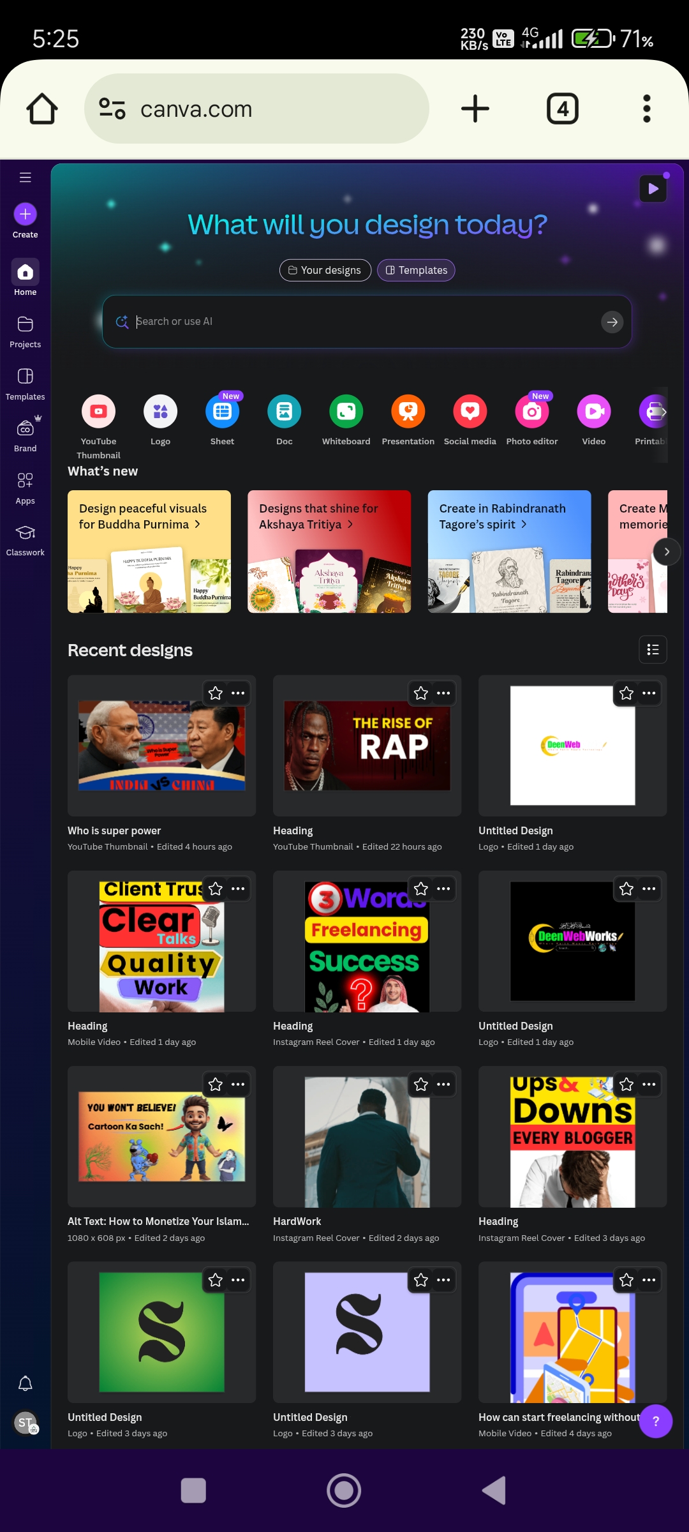Show next What's new cards
Screen dimensions: 689x1532
[x=667, y=552]
